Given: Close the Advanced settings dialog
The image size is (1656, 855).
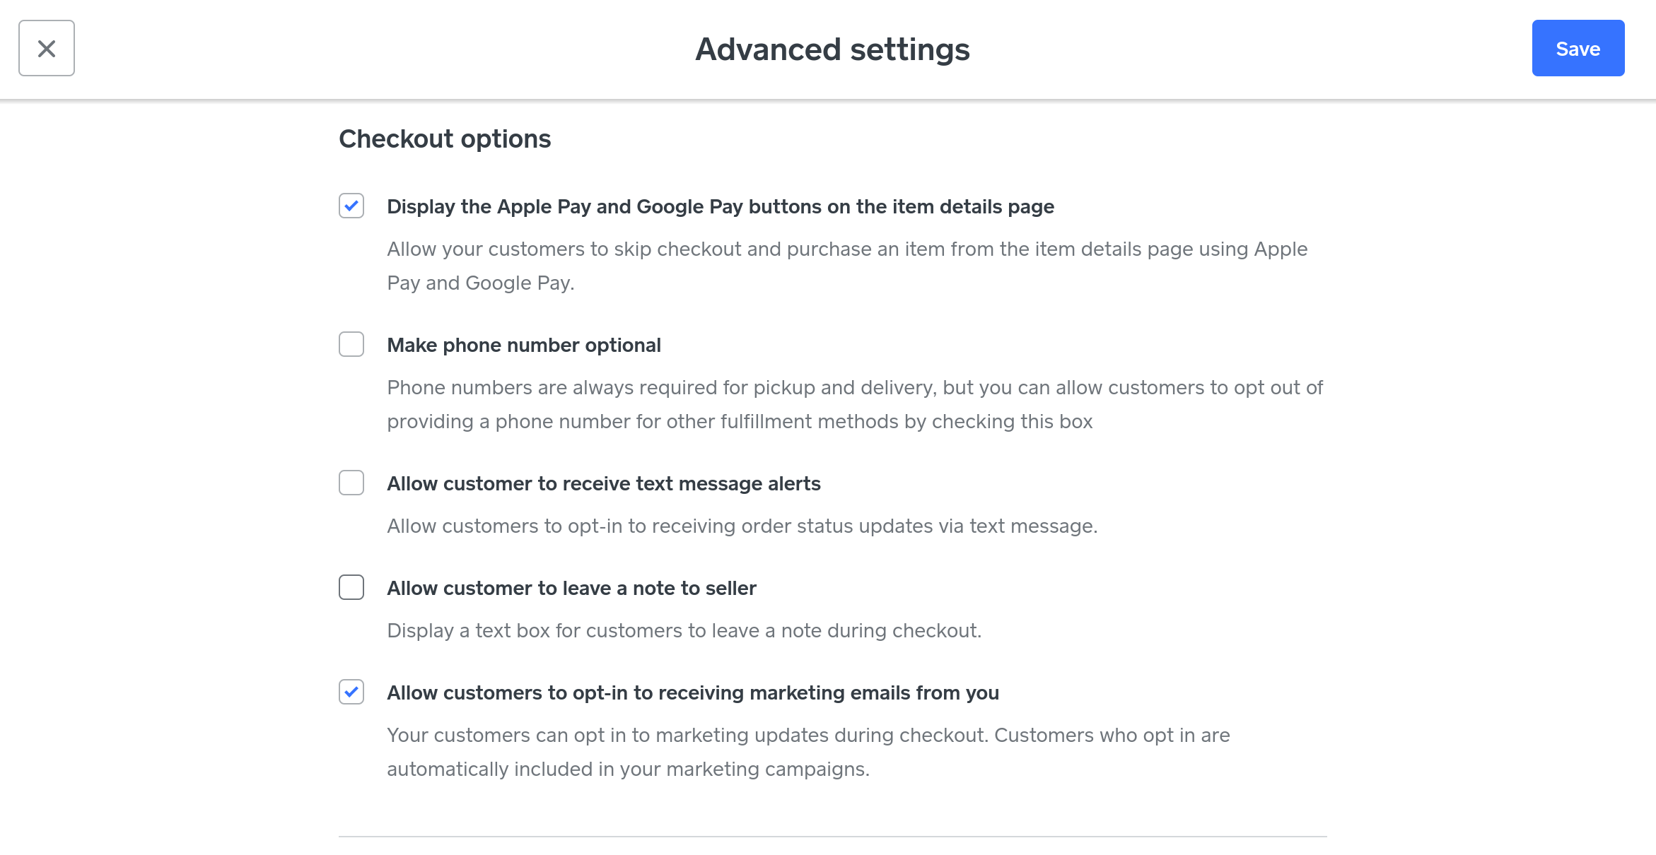Looking at the screenshot, I should [47, 48].
